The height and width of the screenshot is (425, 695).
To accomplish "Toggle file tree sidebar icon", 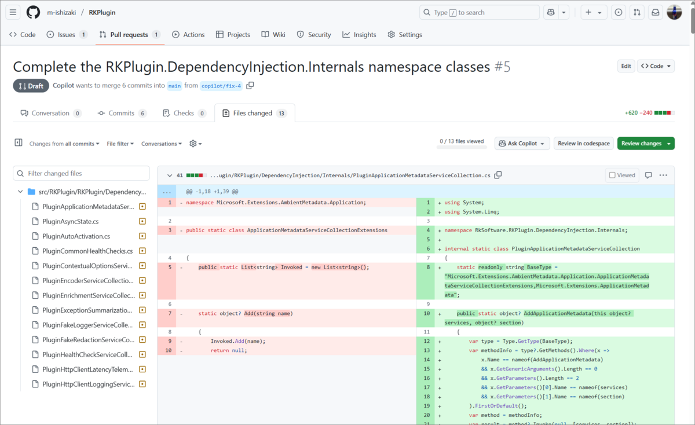I will (19, 143).
